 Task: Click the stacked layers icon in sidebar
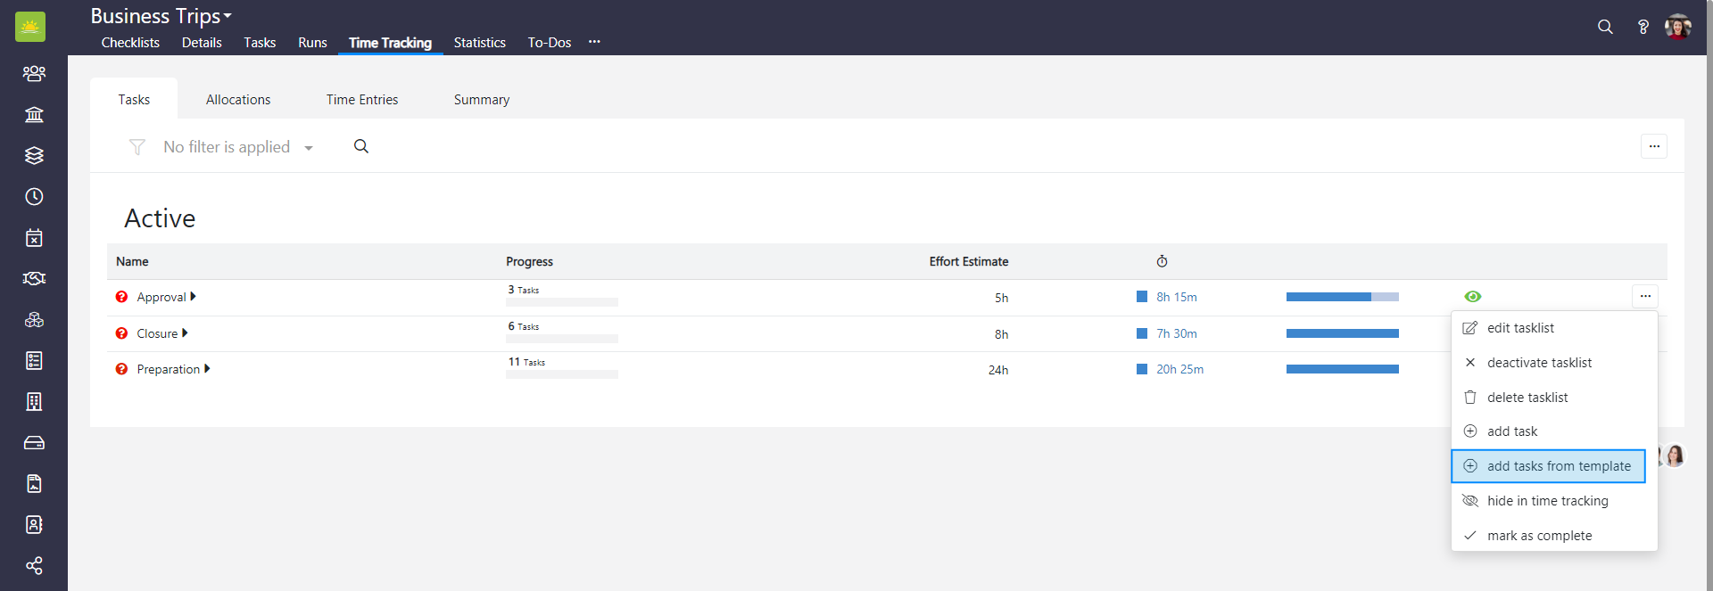pos(34,156)
